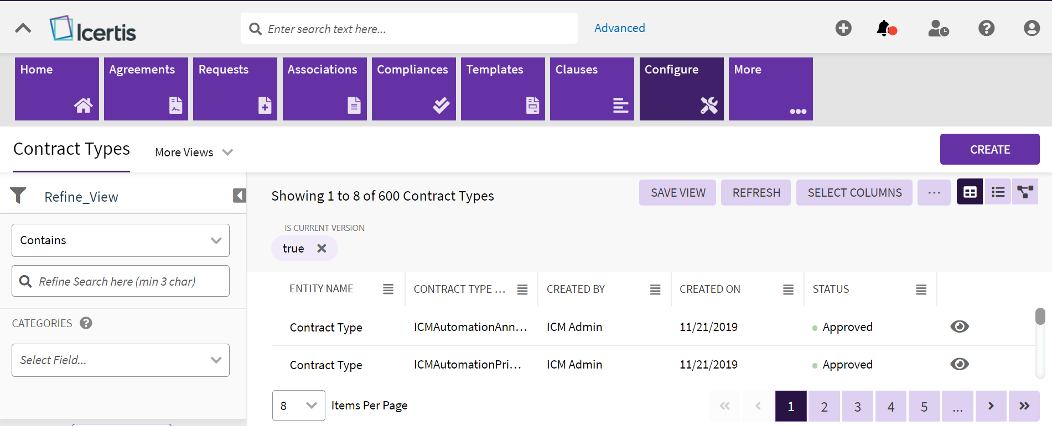Screen dimensions: 1052x426
Task: Open the Select Field categories dropdown
Action: pos(121,360)
